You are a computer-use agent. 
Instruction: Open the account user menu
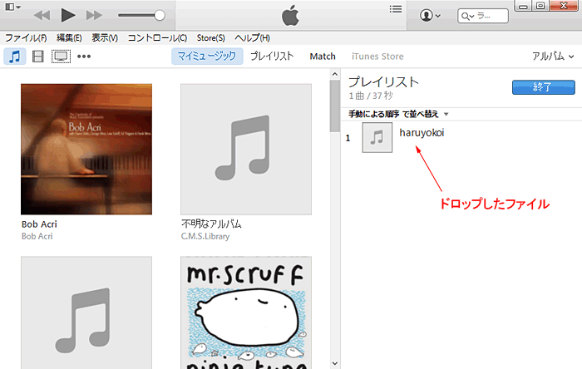click(430, 16)
